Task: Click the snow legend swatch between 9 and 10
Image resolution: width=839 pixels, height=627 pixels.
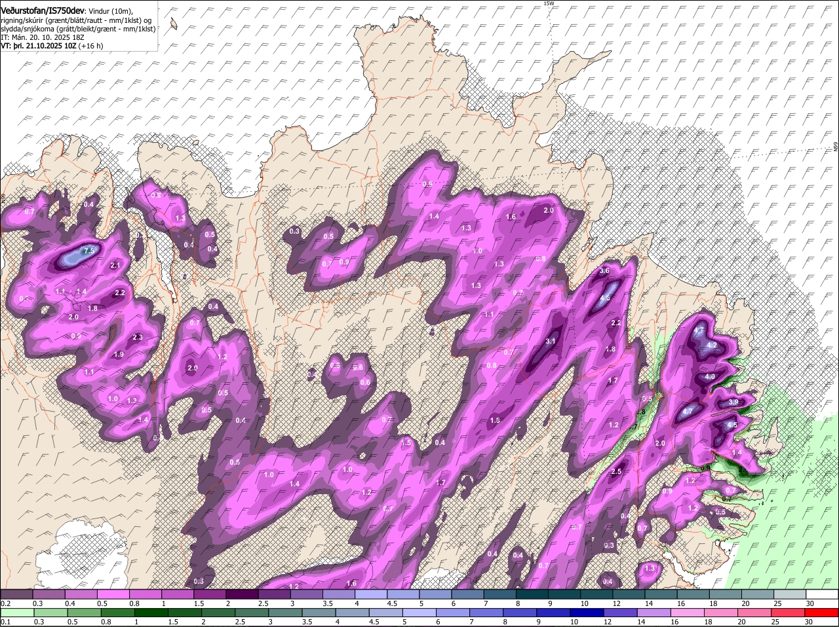Action: point(563,594)
